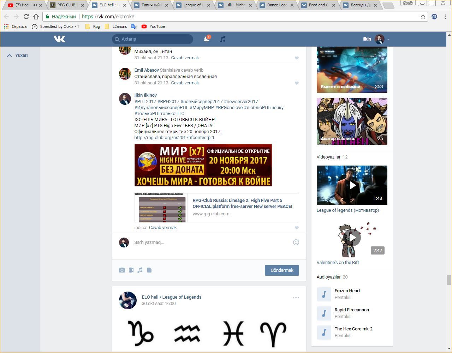452x353 pixels.
Task: Open the Аватар паблика album thumbnail
Action: point(352,121)
